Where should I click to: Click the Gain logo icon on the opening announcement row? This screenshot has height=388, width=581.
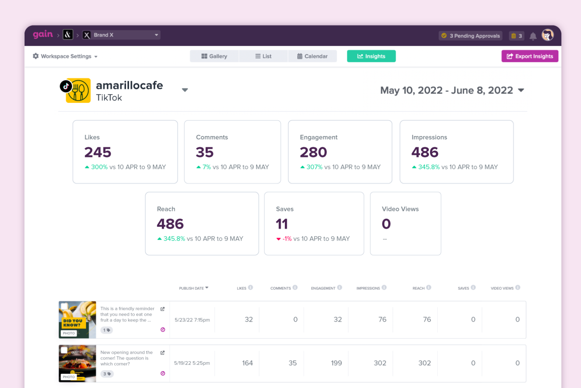tap(163, 373)
